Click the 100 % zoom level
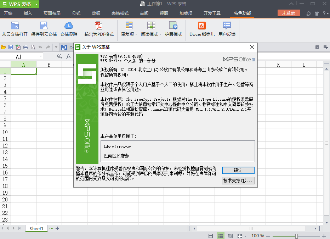Viewport: 330px width, 239px height. click(258, 236)
